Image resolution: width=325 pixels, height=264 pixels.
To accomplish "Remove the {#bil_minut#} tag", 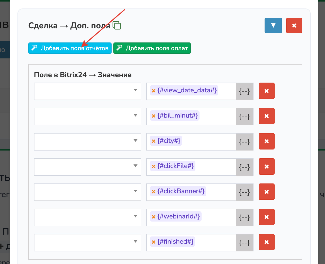I will click(x=154, y=116).
